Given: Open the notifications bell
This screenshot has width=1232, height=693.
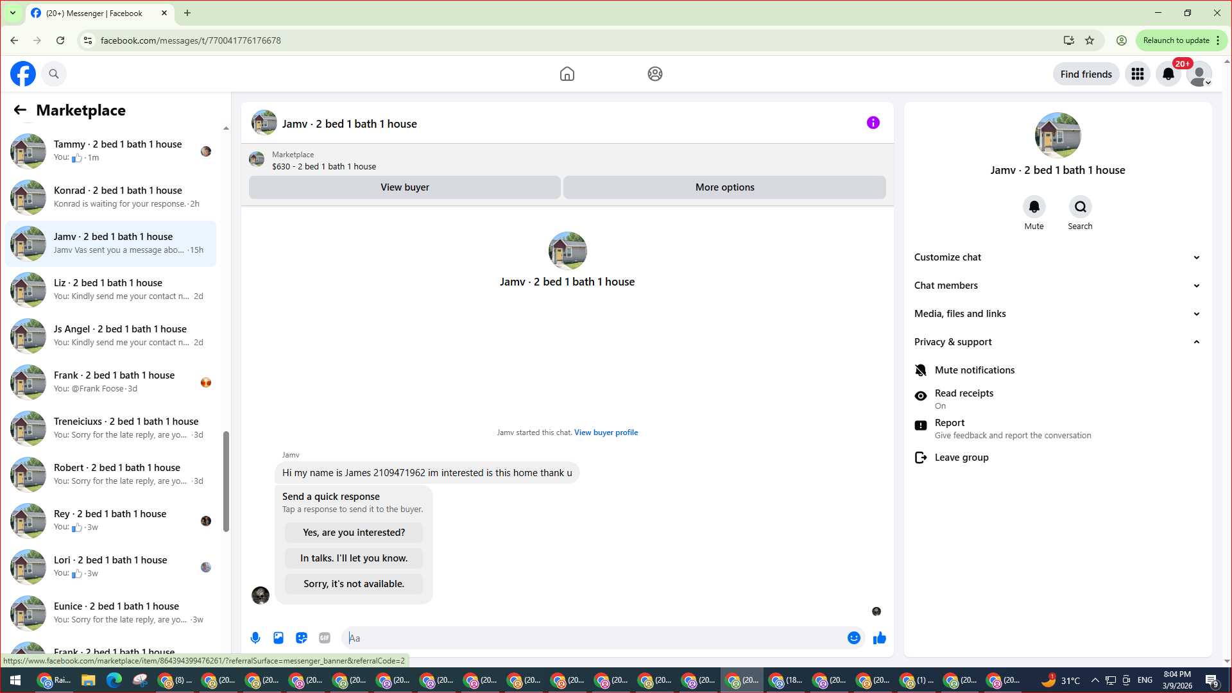Looking at the screenshot, I should pos(1168,74).
